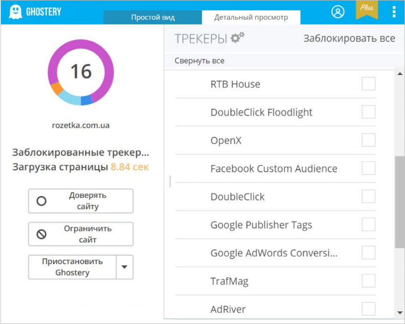Block Facebook Custom Audience via checkbox
405x324 pixels.
tap(368, 168)
